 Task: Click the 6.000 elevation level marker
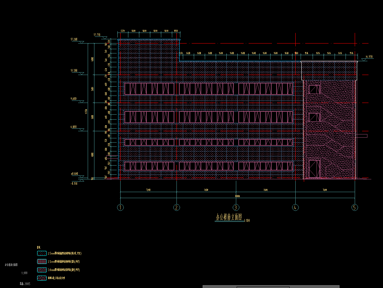point(82,130)
